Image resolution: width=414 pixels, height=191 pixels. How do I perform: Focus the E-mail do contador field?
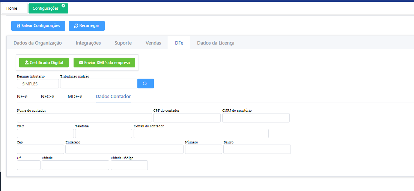point(201,134)
